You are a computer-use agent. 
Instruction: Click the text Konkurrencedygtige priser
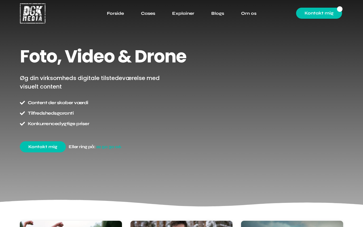[x=58, y=124]
